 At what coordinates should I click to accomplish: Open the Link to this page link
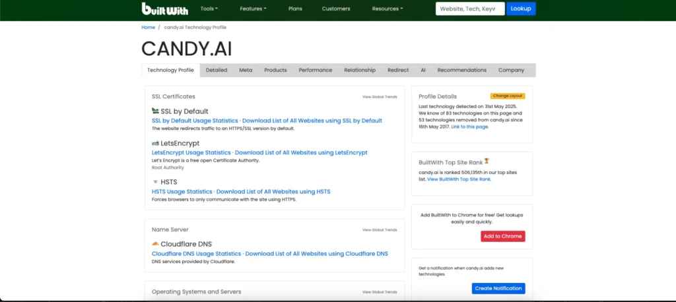click(x=470, y=127)
